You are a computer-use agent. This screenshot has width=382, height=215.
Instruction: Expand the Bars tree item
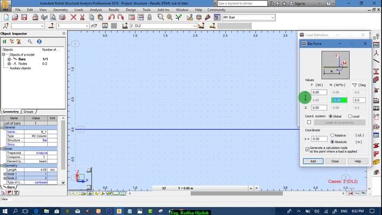click(9, 59)
